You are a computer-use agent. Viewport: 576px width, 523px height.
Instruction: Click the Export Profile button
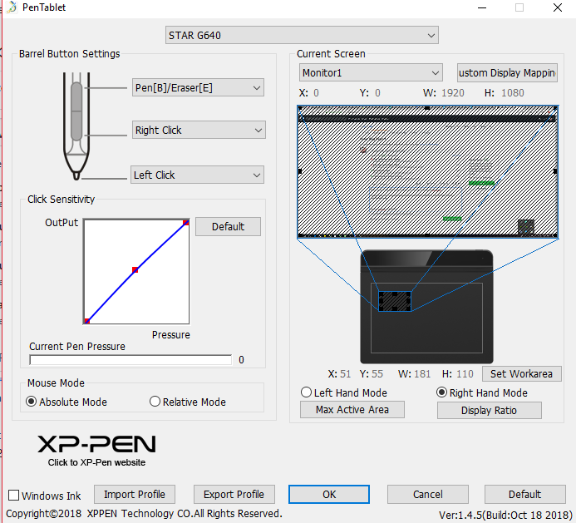point(234,495)
